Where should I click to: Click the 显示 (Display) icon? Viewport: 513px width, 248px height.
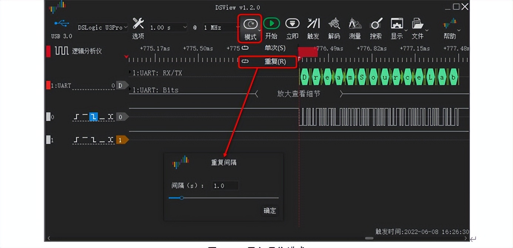click(x=397, y=23)
